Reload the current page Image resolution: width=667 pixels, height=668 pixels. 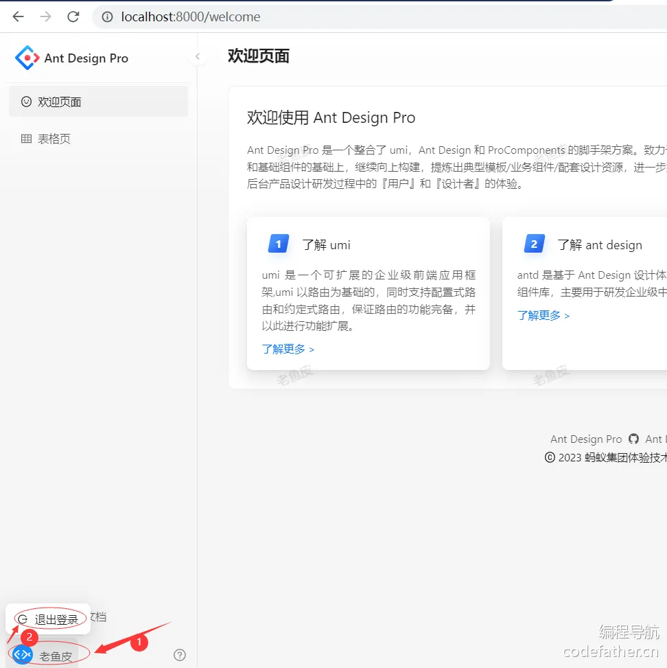[73, 16]
